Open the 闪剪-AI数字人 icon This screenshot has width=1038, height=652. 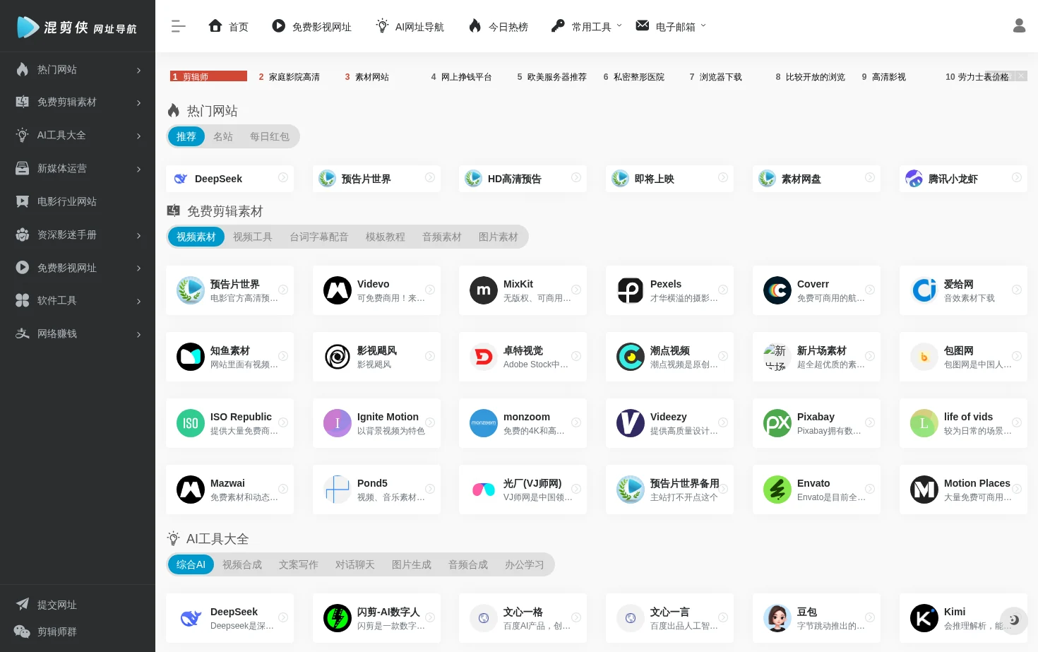[x=338, y=618]
